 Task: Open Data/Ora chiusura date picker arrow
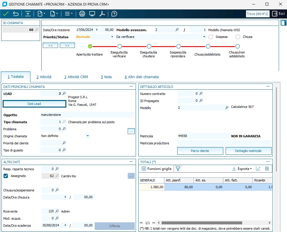click(x=65, y=197)
